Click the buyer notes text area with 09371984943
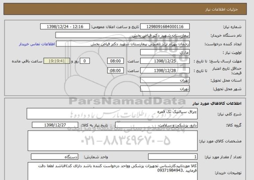This screenshot has width=254, height=180. tap(112, 171)
